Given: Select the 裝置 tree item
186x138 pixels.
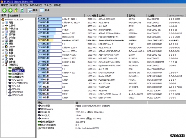Looking at the screenshot, I should [x=11, y=50].
